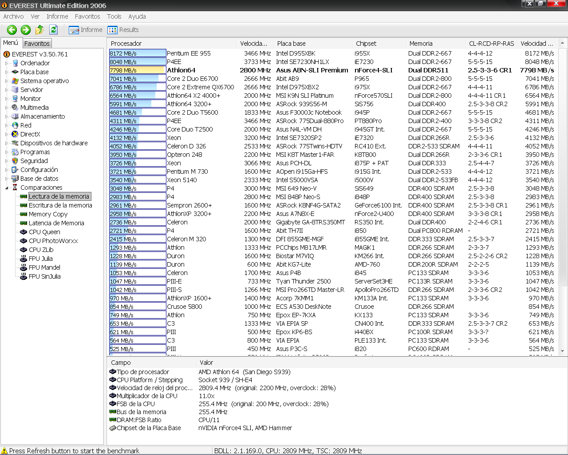Switch to the Favoritos tab in the sidebar

point(37,43)
